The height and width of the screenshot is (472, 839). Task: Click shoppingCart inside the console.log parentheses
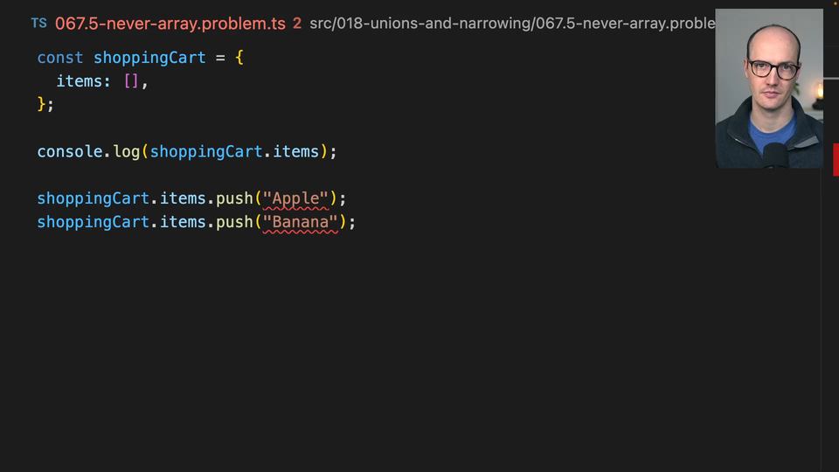(x=205, y=151)
